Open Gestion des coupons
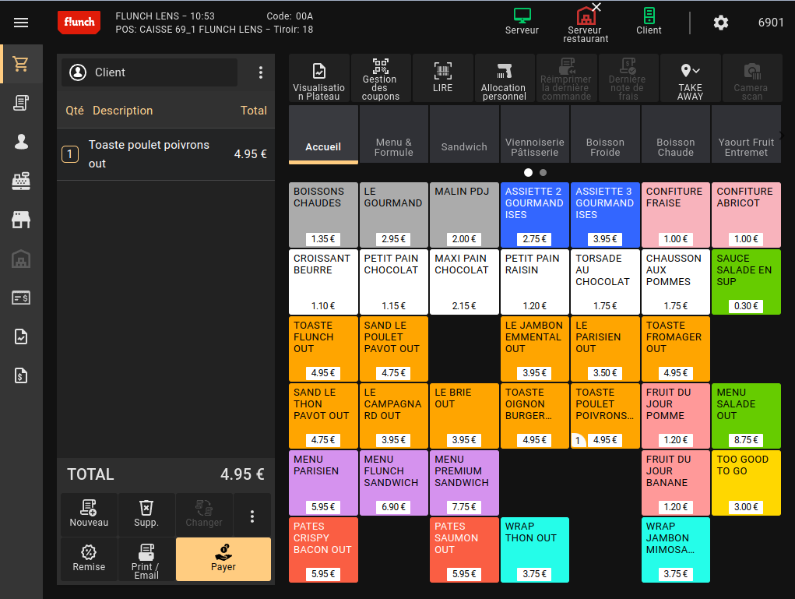 pyautogui.click(x=380, y=79)
